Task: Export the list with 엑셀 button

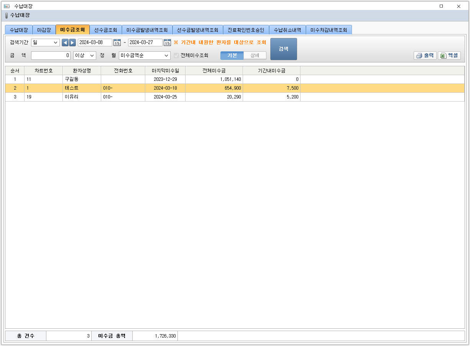Action: click(449, 56)
